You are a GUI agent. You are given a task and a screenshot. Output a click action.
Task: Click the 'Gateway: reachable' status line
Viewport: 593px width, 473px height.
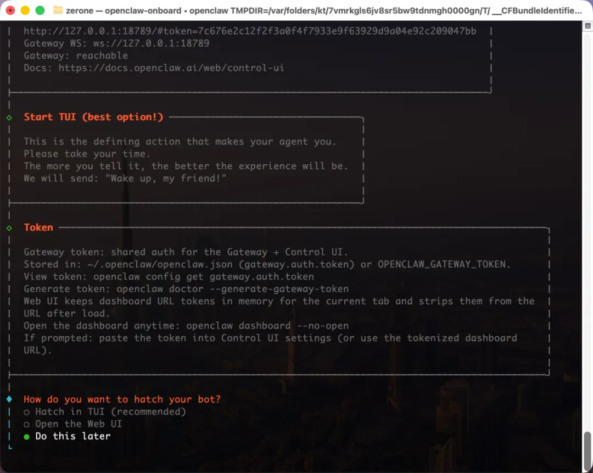[x=76, y=55]
